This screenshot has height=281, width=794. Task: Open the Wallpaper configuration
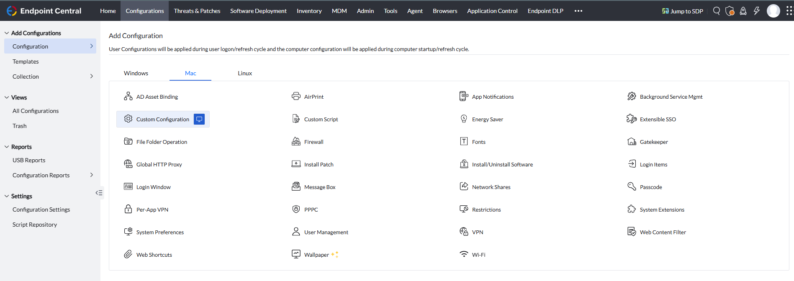click(315, 254)
